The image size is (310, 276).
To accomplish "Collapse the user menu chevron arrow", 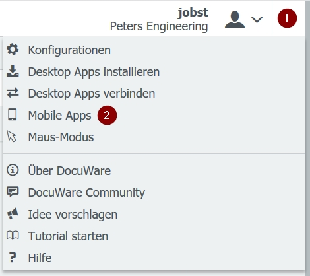I will point(257,20).
